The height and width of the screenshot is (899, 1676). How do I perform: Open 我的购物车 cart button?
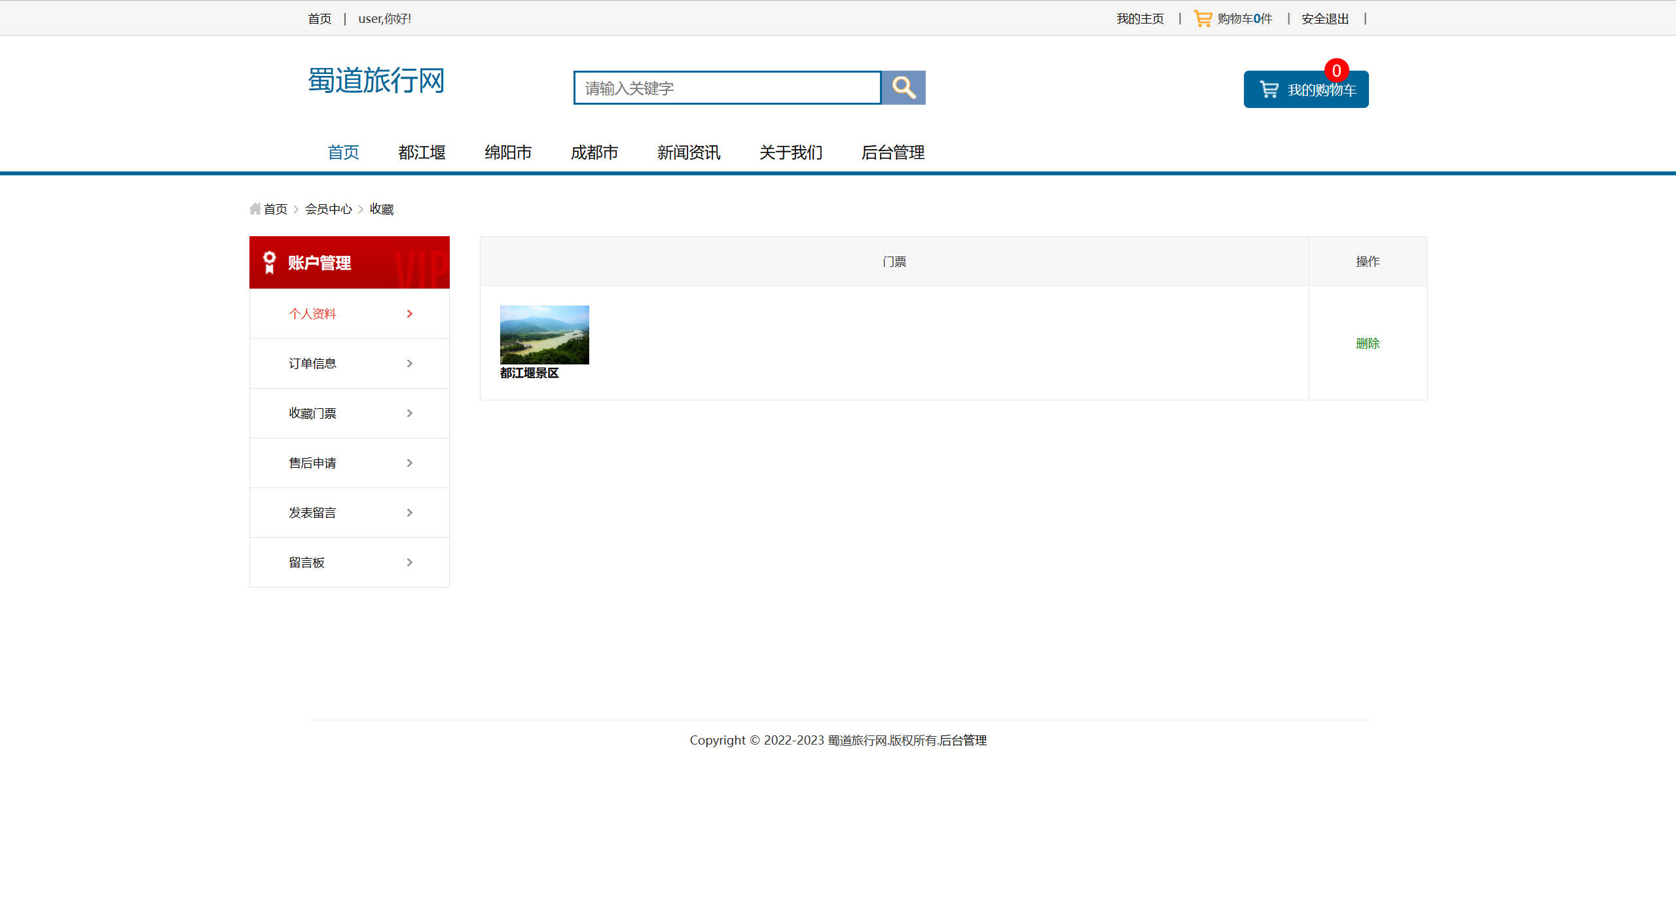1305,89
